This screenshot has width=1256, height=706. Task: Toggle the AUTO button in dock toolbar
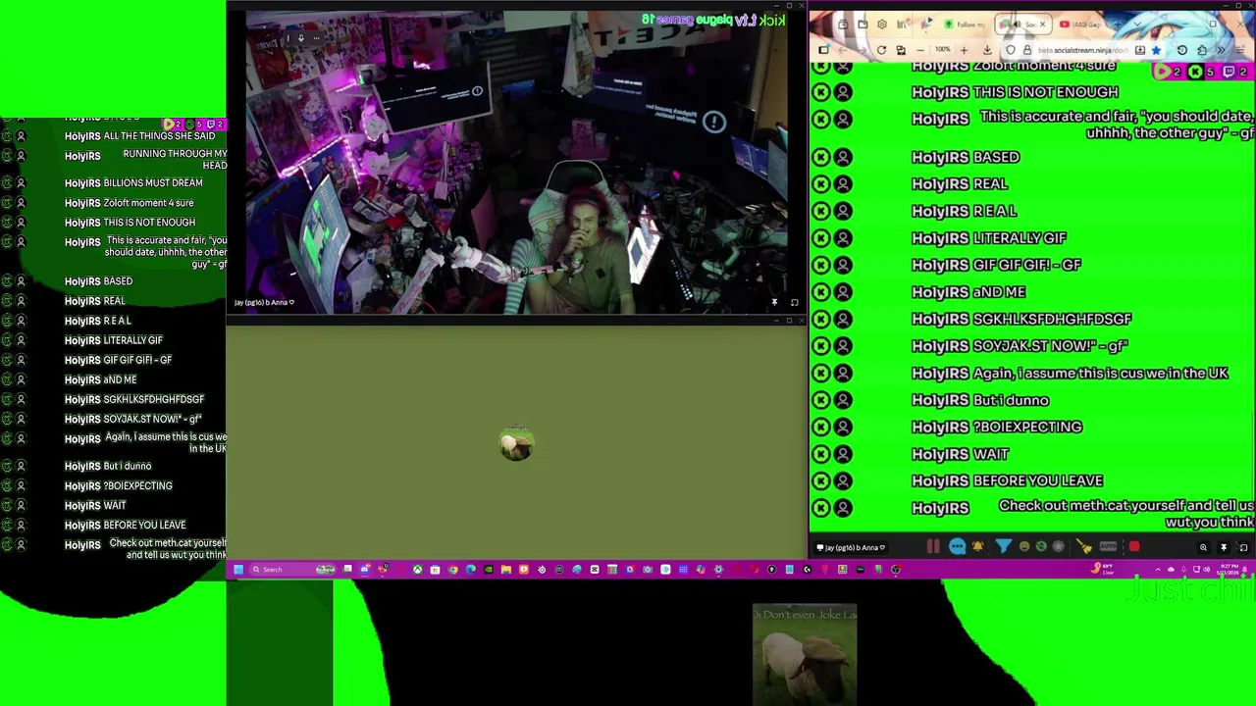click(x=1108, y=546)
